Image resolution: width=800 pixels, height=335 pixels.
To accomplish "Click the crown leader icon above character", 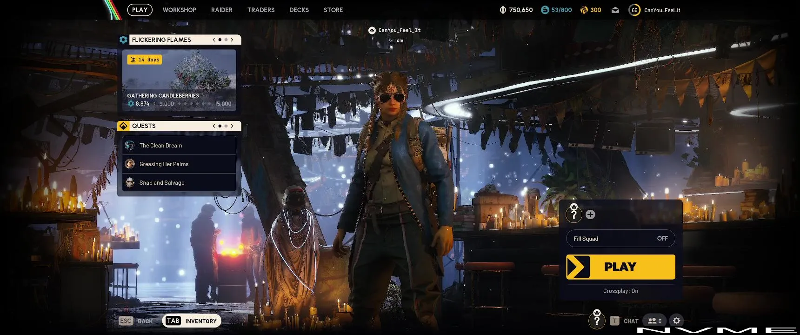I will (x=372, y=30).
